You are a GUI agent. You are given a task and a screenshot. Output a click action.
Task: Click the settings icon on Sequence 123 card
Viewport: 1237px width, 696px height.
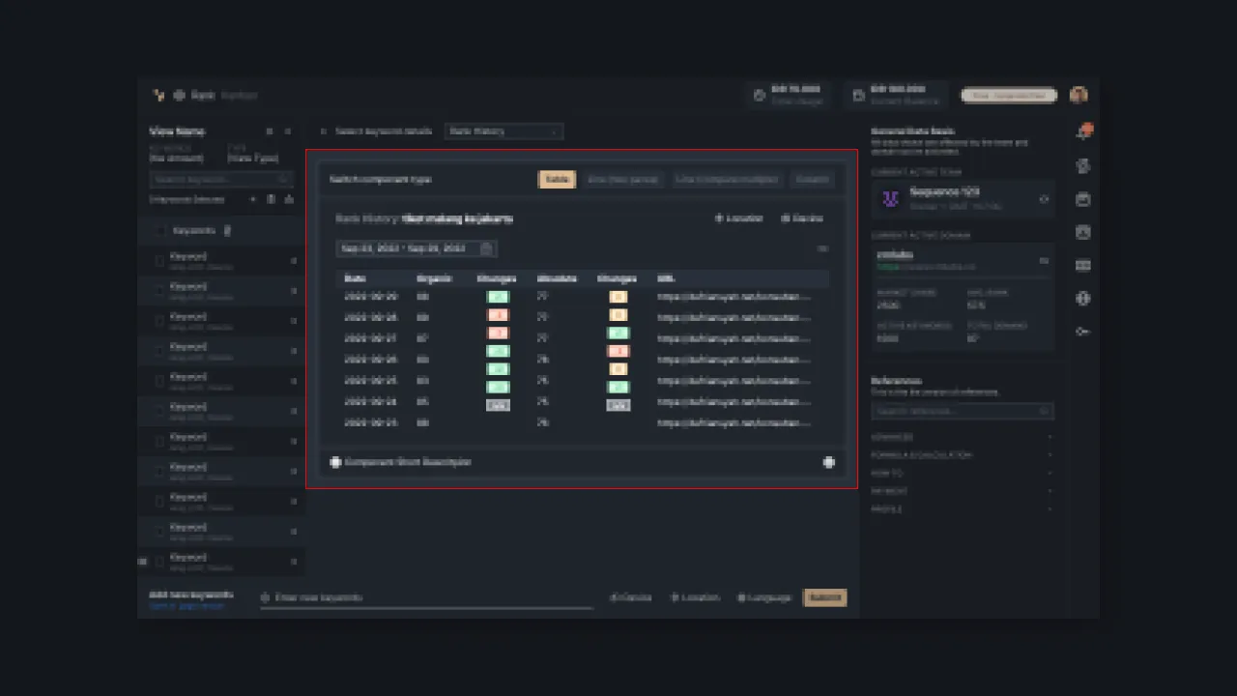pyautogui.click(x=1044, y=199)
